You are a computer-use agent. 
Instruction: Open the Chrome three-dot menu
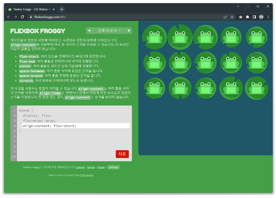[x=268, y=17]
